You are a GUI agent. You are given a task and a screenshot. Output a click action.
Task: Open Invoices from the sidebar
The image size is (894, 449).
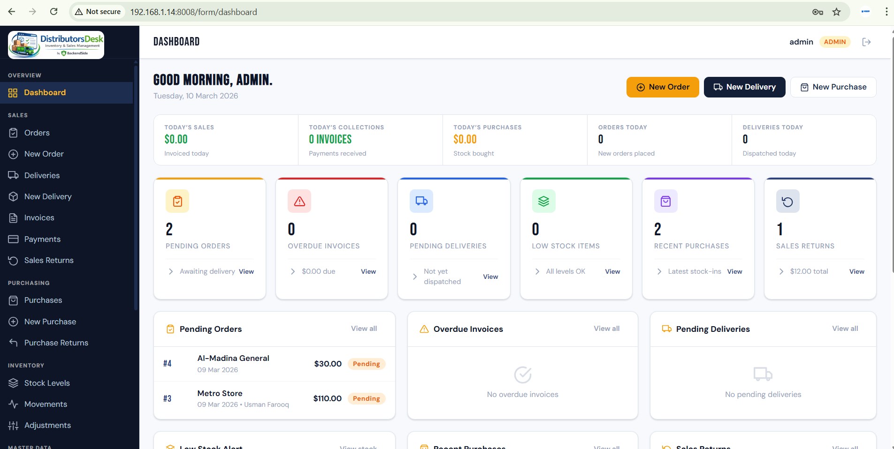pos(39,217)
